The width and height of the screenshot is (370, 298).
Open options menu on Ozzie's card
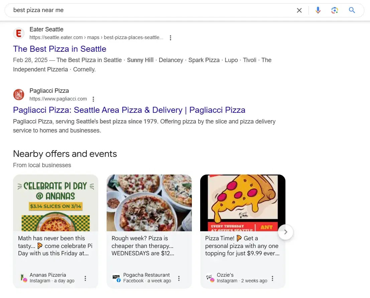272,278
